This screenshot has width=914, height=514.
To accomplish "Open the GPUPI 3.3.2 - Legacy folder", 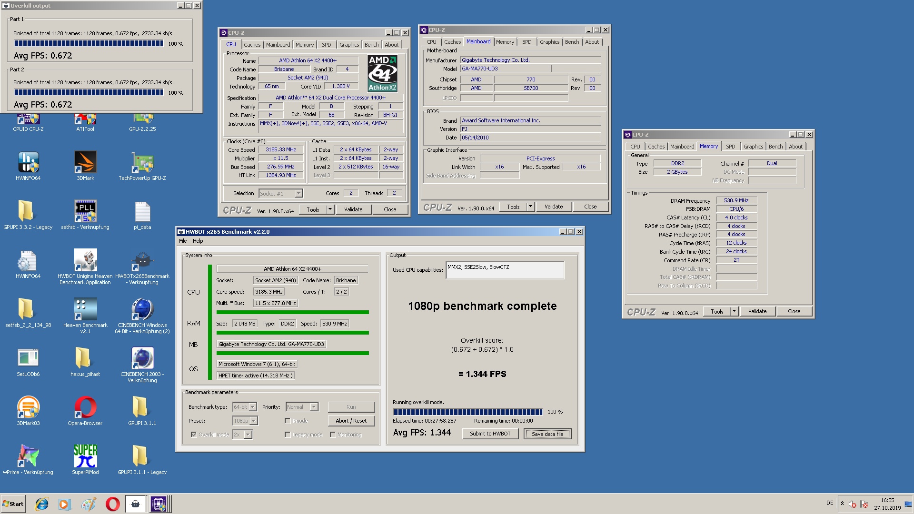I will [x=28, y=216].
